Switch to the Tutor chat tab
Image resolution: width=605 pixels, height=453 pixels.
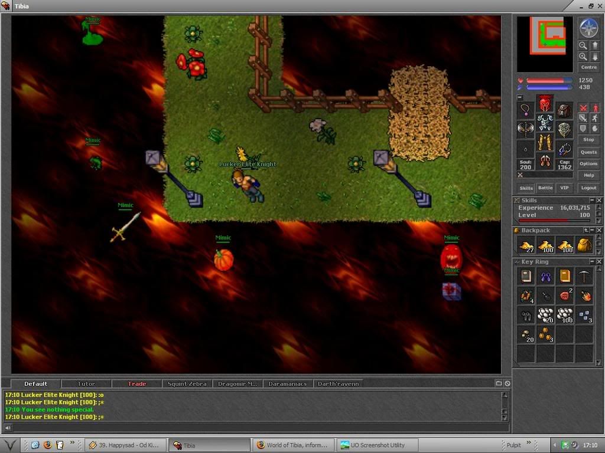pos(86,383)
